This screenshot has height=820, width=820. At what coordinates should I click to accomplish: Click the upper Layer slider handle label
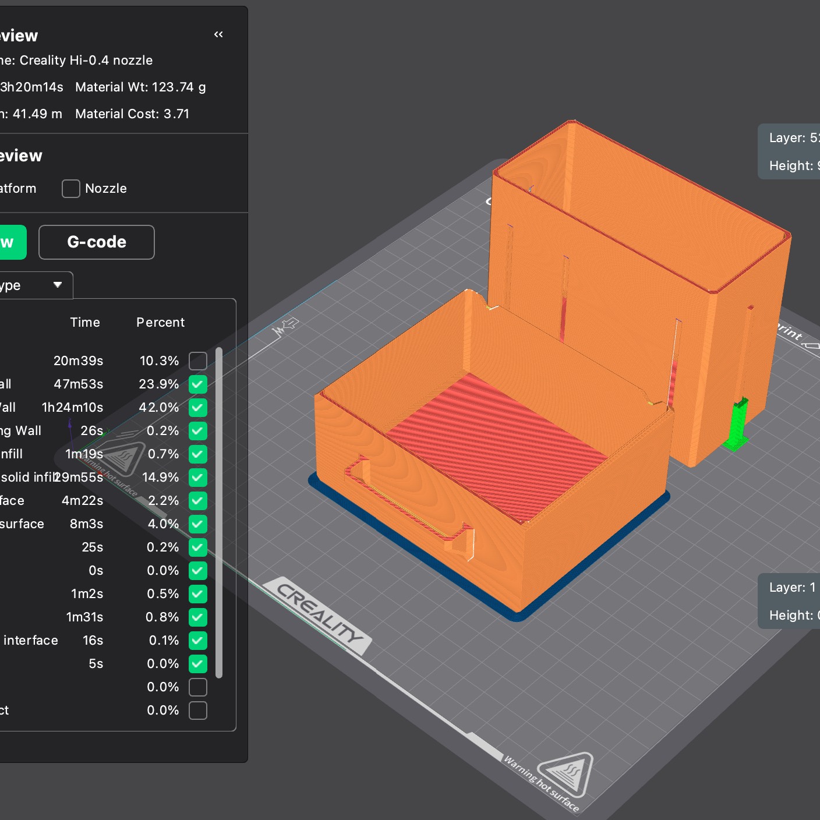790,151
